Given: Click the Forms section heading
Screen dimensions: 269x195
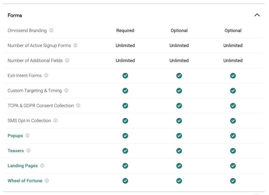Looking at the screenshot, I should (x=15, y=15).
